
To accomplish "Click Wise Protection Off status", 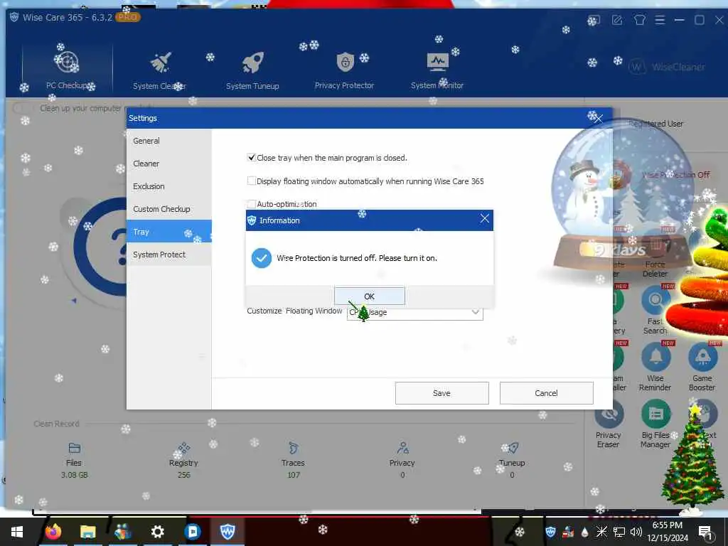I will 675,175.
